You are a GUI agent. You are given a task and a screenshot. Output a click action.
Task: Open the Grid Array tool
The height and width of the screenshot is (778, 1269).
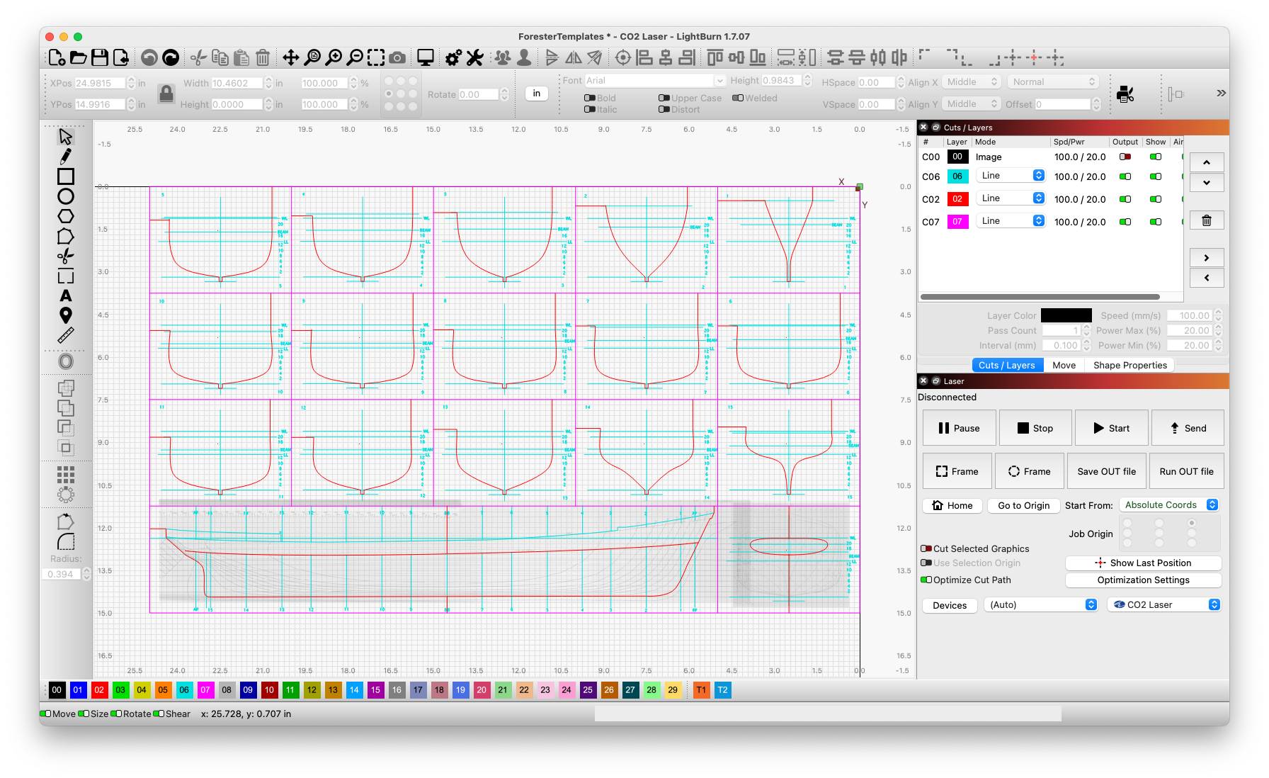pos(66,474)
